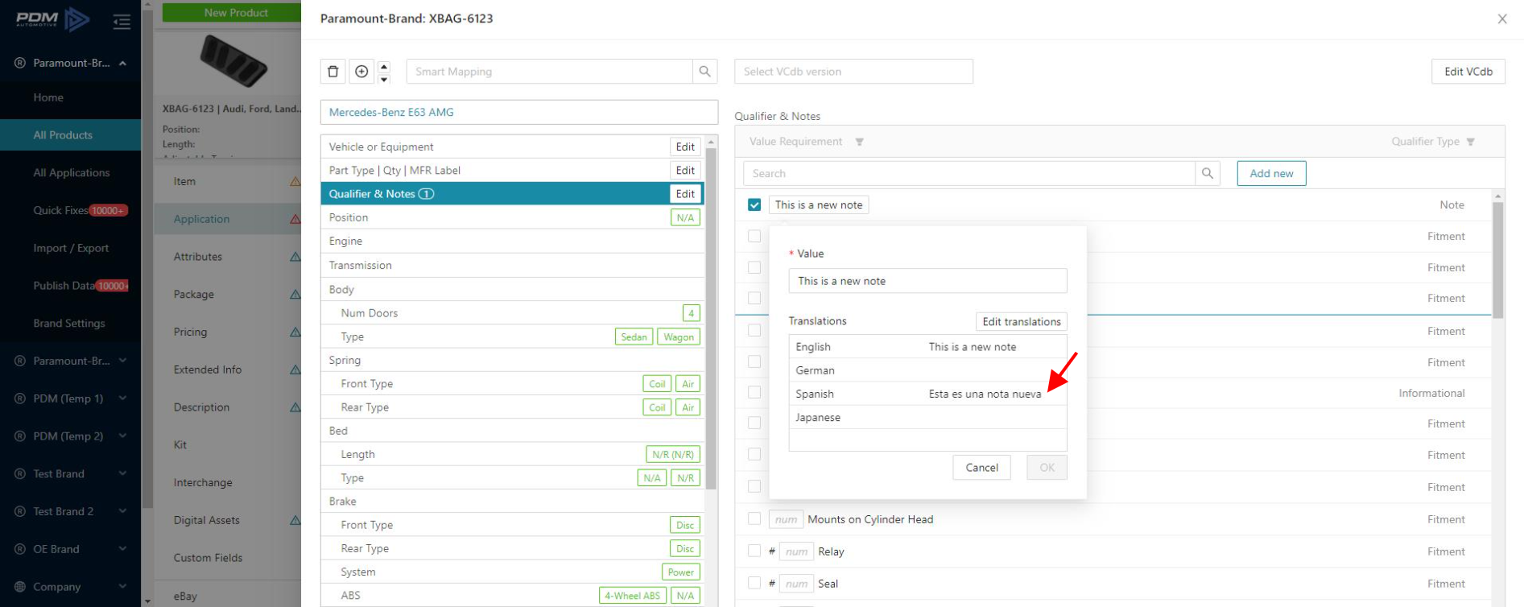
Task: Check the checkbox below the new note row
Action: (x=754, y=236)
